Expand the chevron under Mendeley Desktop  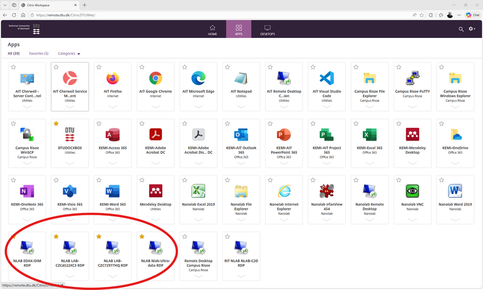(156, 219)
